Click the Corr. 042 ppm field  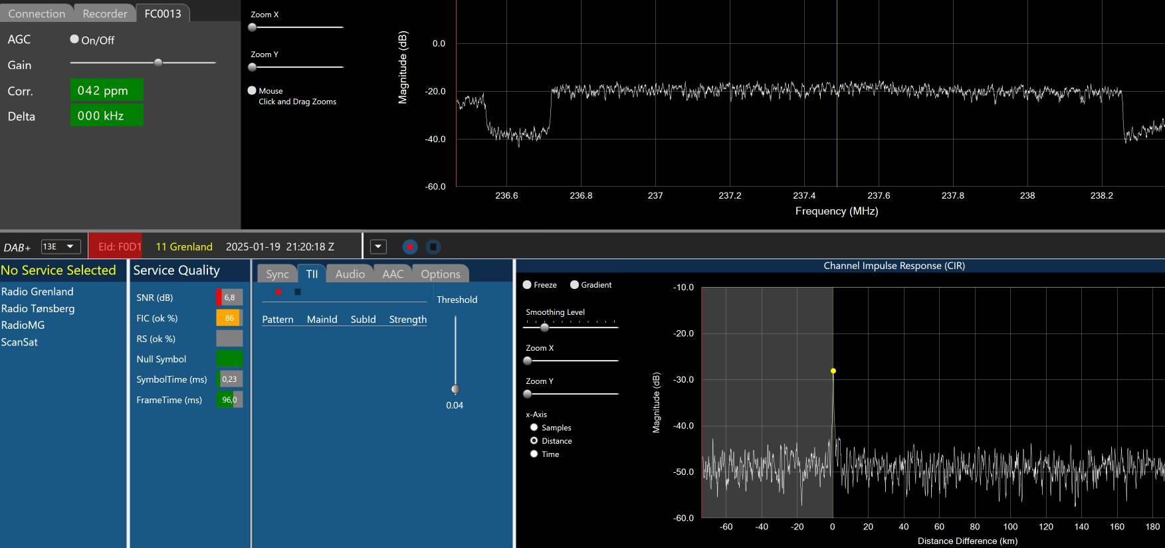click(106, 90)
